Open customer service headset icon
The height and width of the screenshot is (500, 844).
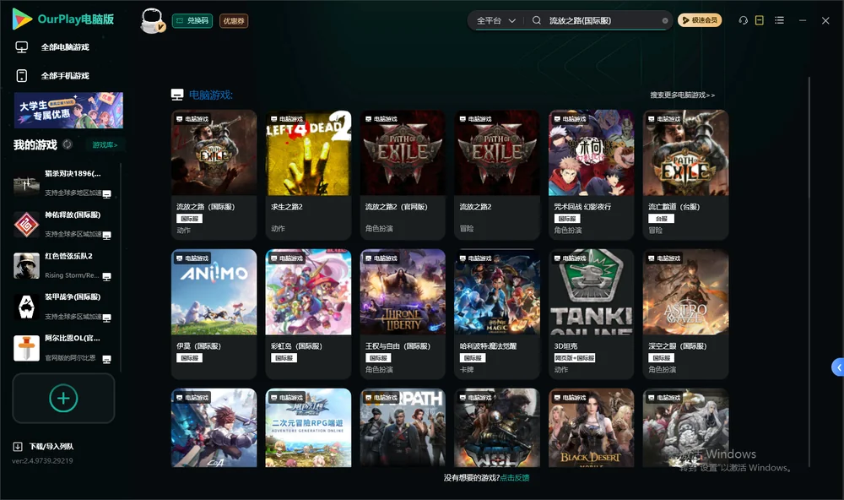click(744, 20)
